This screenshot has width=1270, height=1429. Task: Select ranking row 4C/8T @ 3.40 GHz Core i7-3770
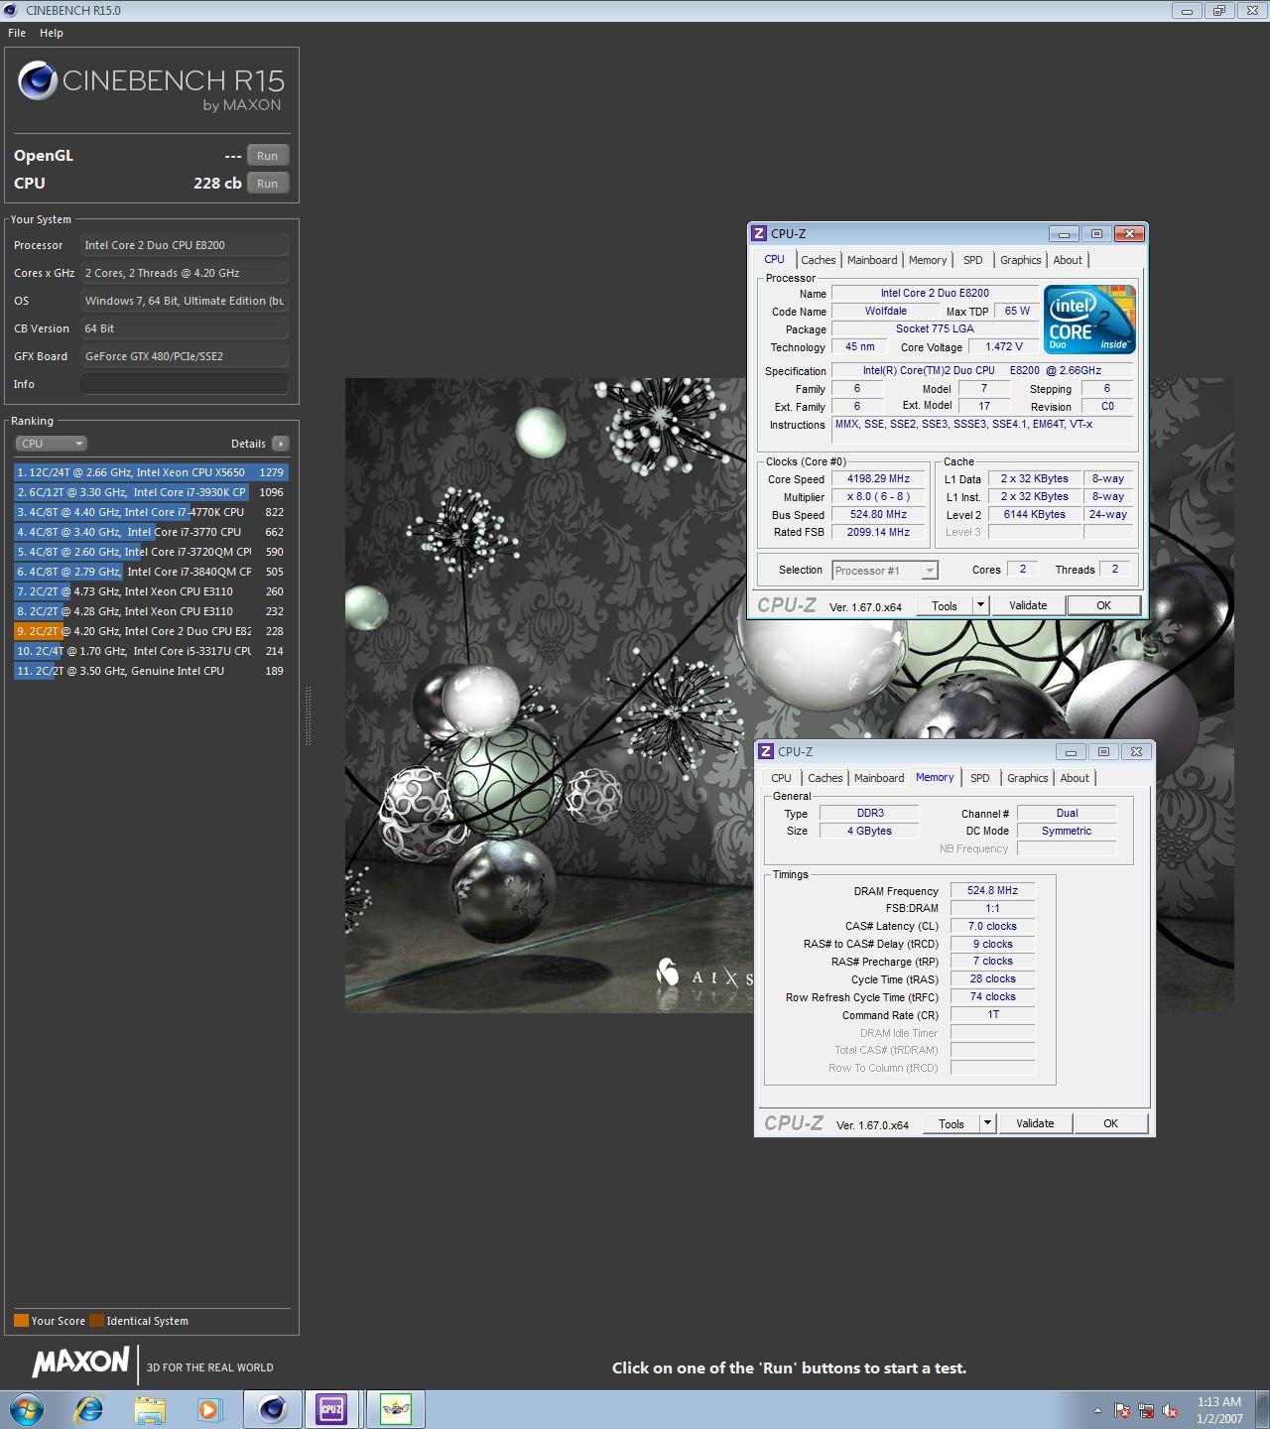151,532
